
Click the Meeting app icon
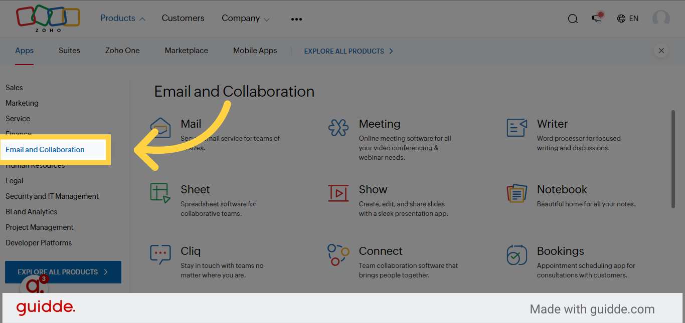point(338,128)
